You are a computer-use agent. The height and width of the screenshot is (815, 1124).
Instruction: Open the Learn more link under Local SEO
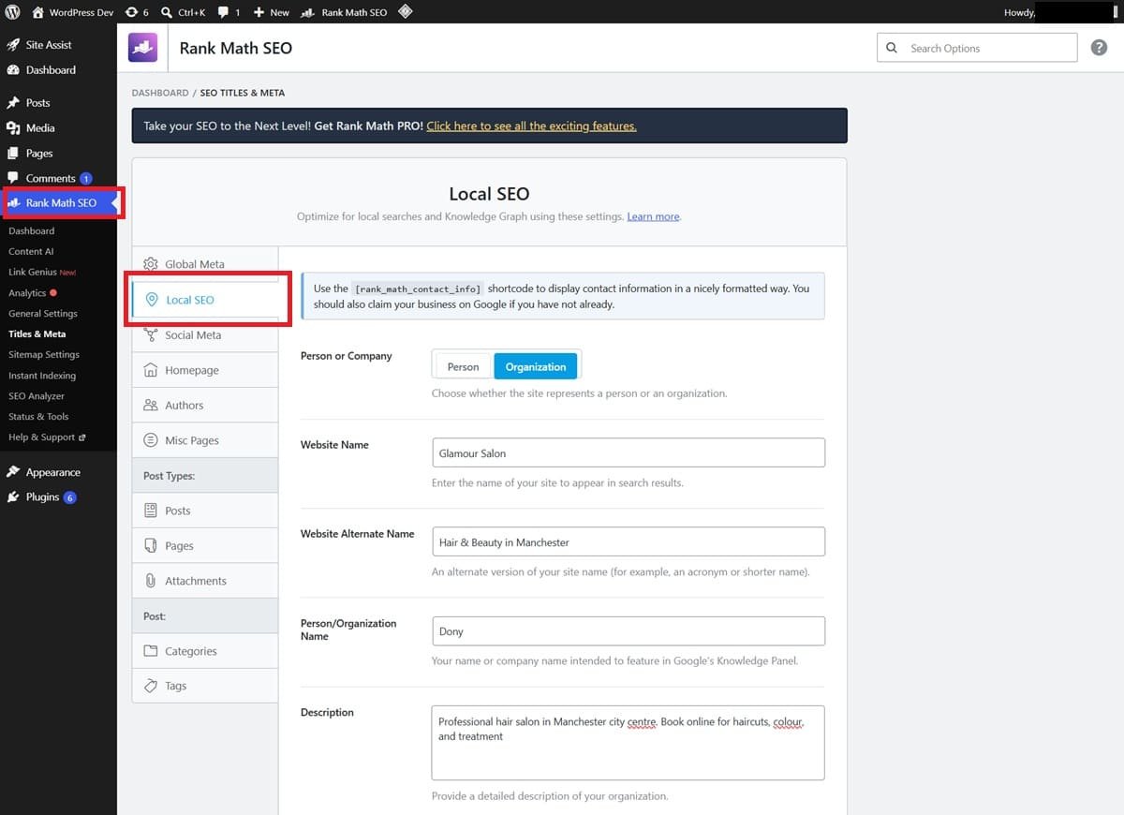pyautogui.click(x=653, y=216)
